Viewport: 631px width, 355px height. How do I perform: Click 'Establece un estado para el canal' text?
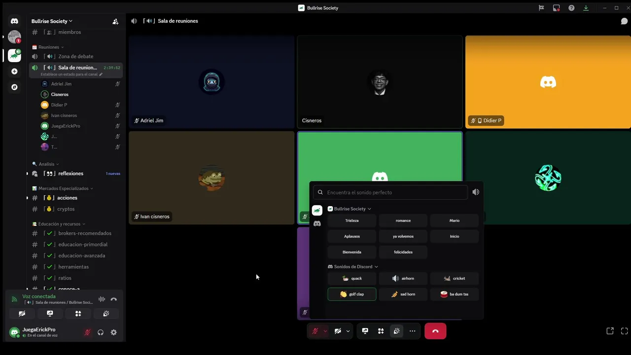(70, 74)
